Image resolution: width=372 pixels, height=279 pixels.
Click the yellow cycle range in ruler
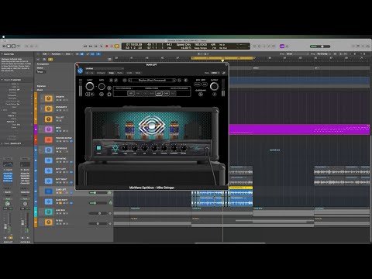click(222, 58)
